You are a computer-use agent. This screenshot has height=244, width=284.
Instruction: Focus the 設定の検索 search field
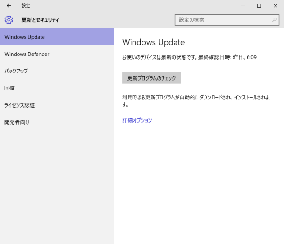[227, 20]
